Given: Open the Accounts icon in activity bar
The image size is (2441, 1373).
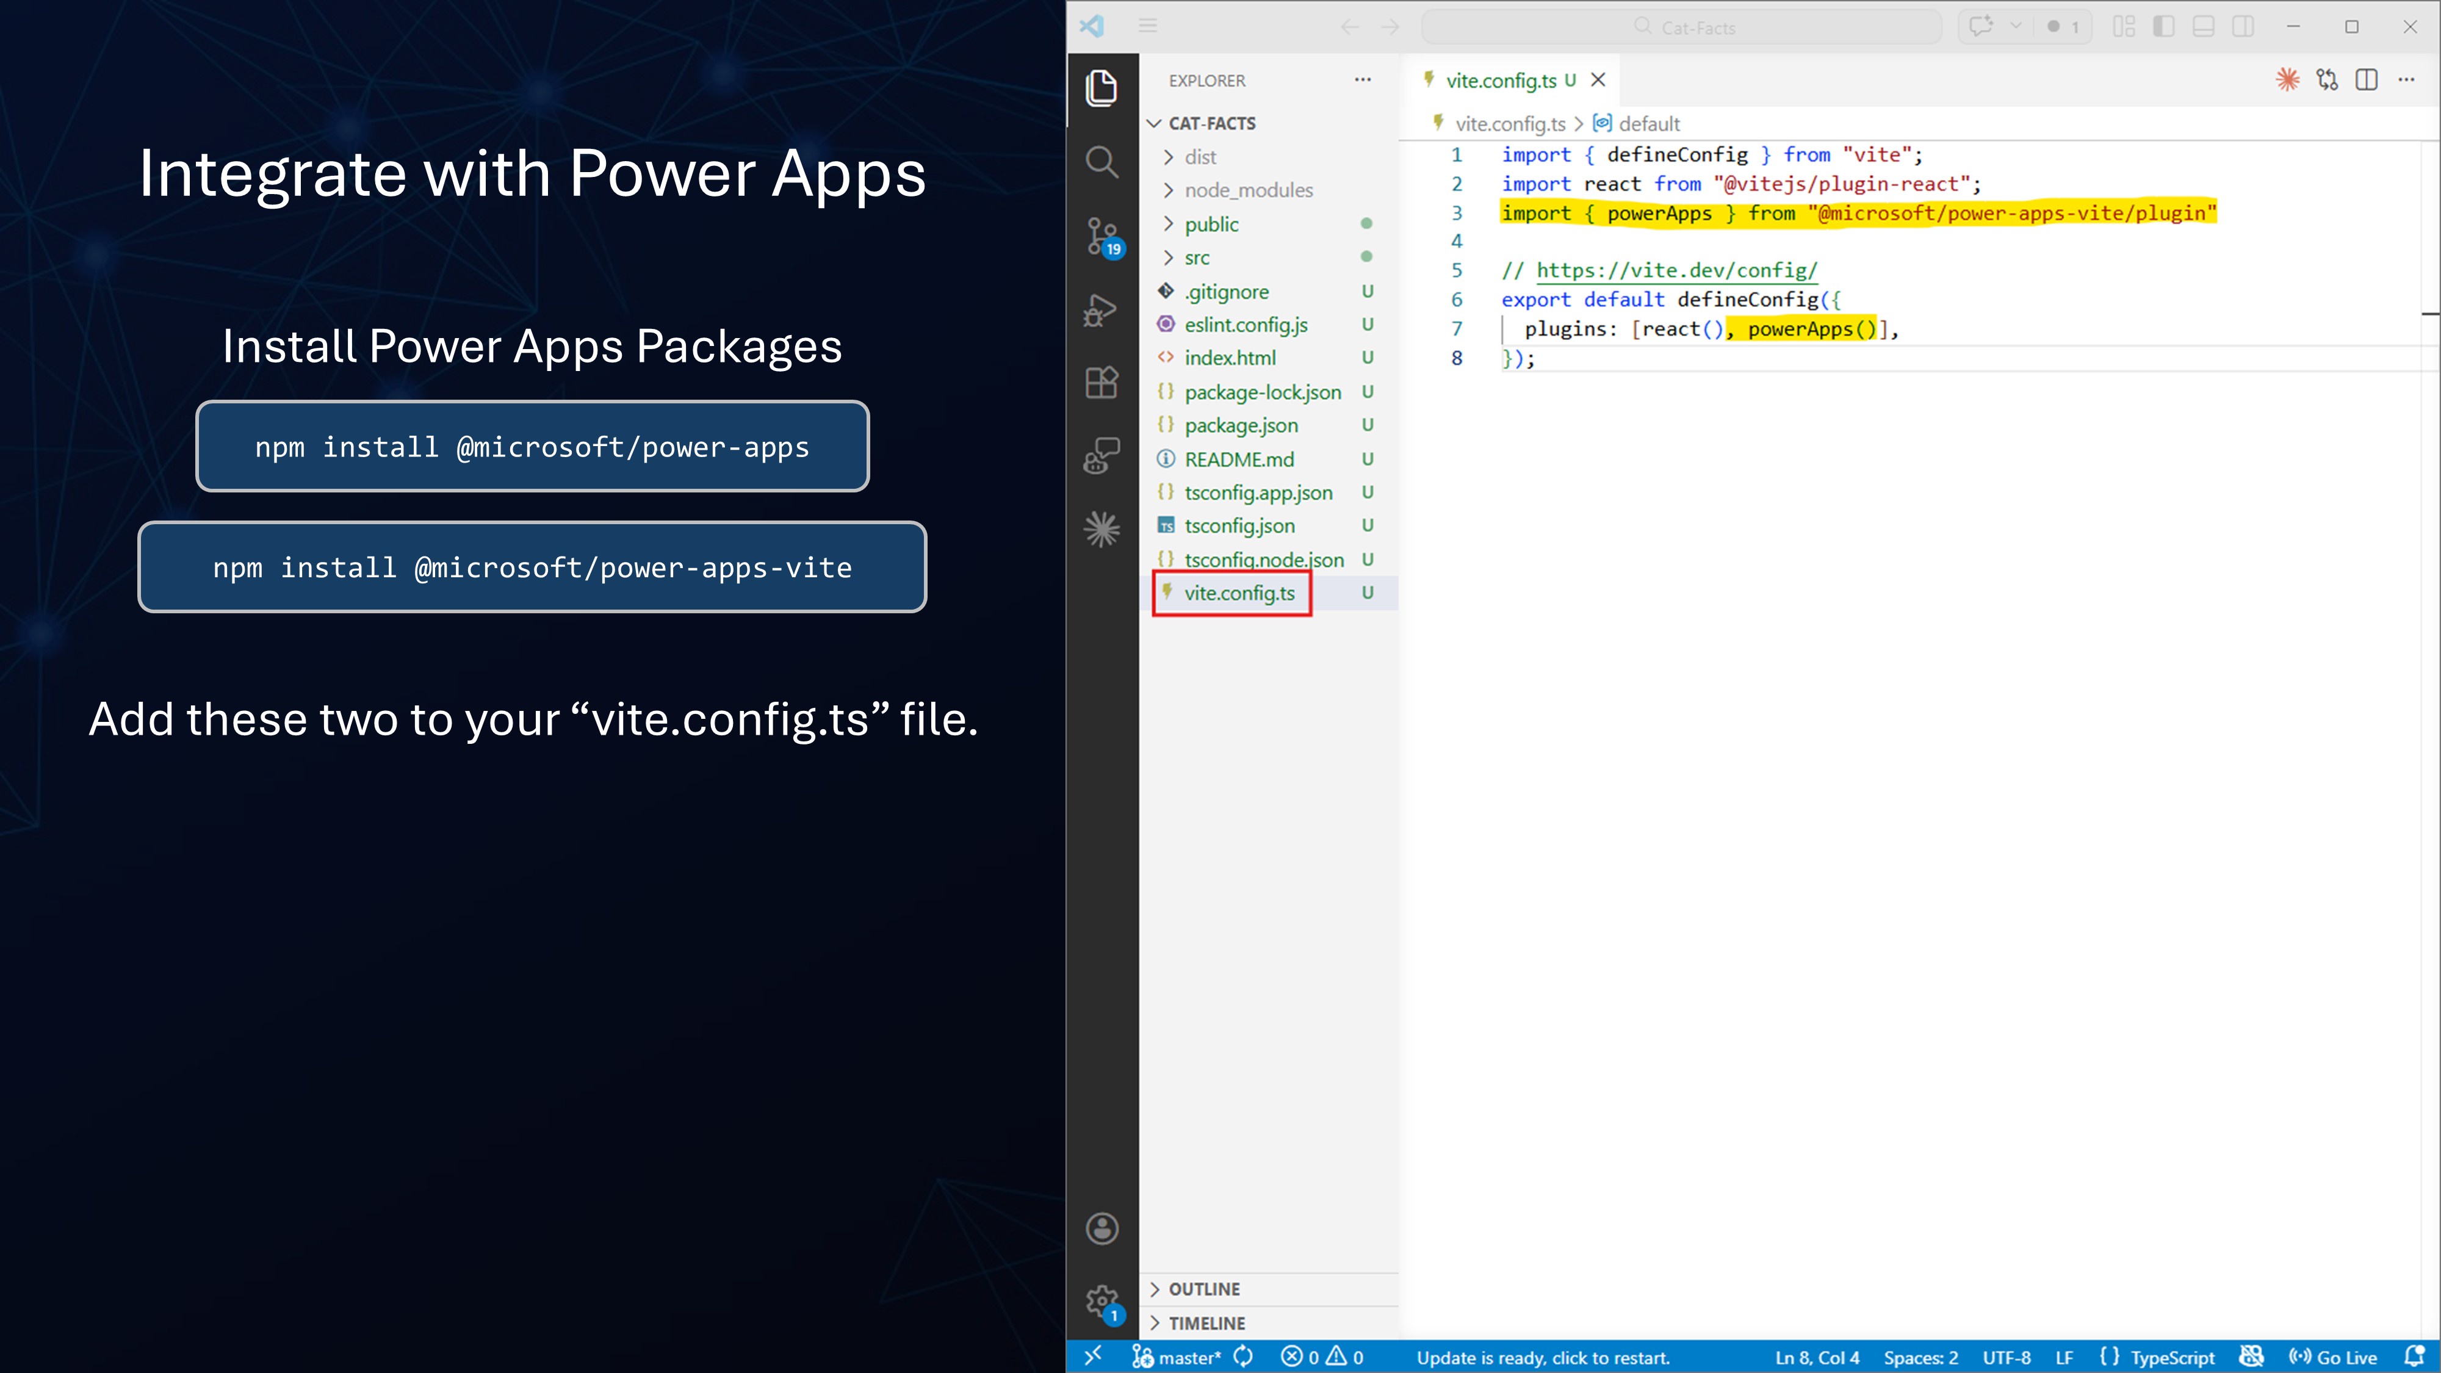Looking at the screenshot, I should (1101, 1229).
